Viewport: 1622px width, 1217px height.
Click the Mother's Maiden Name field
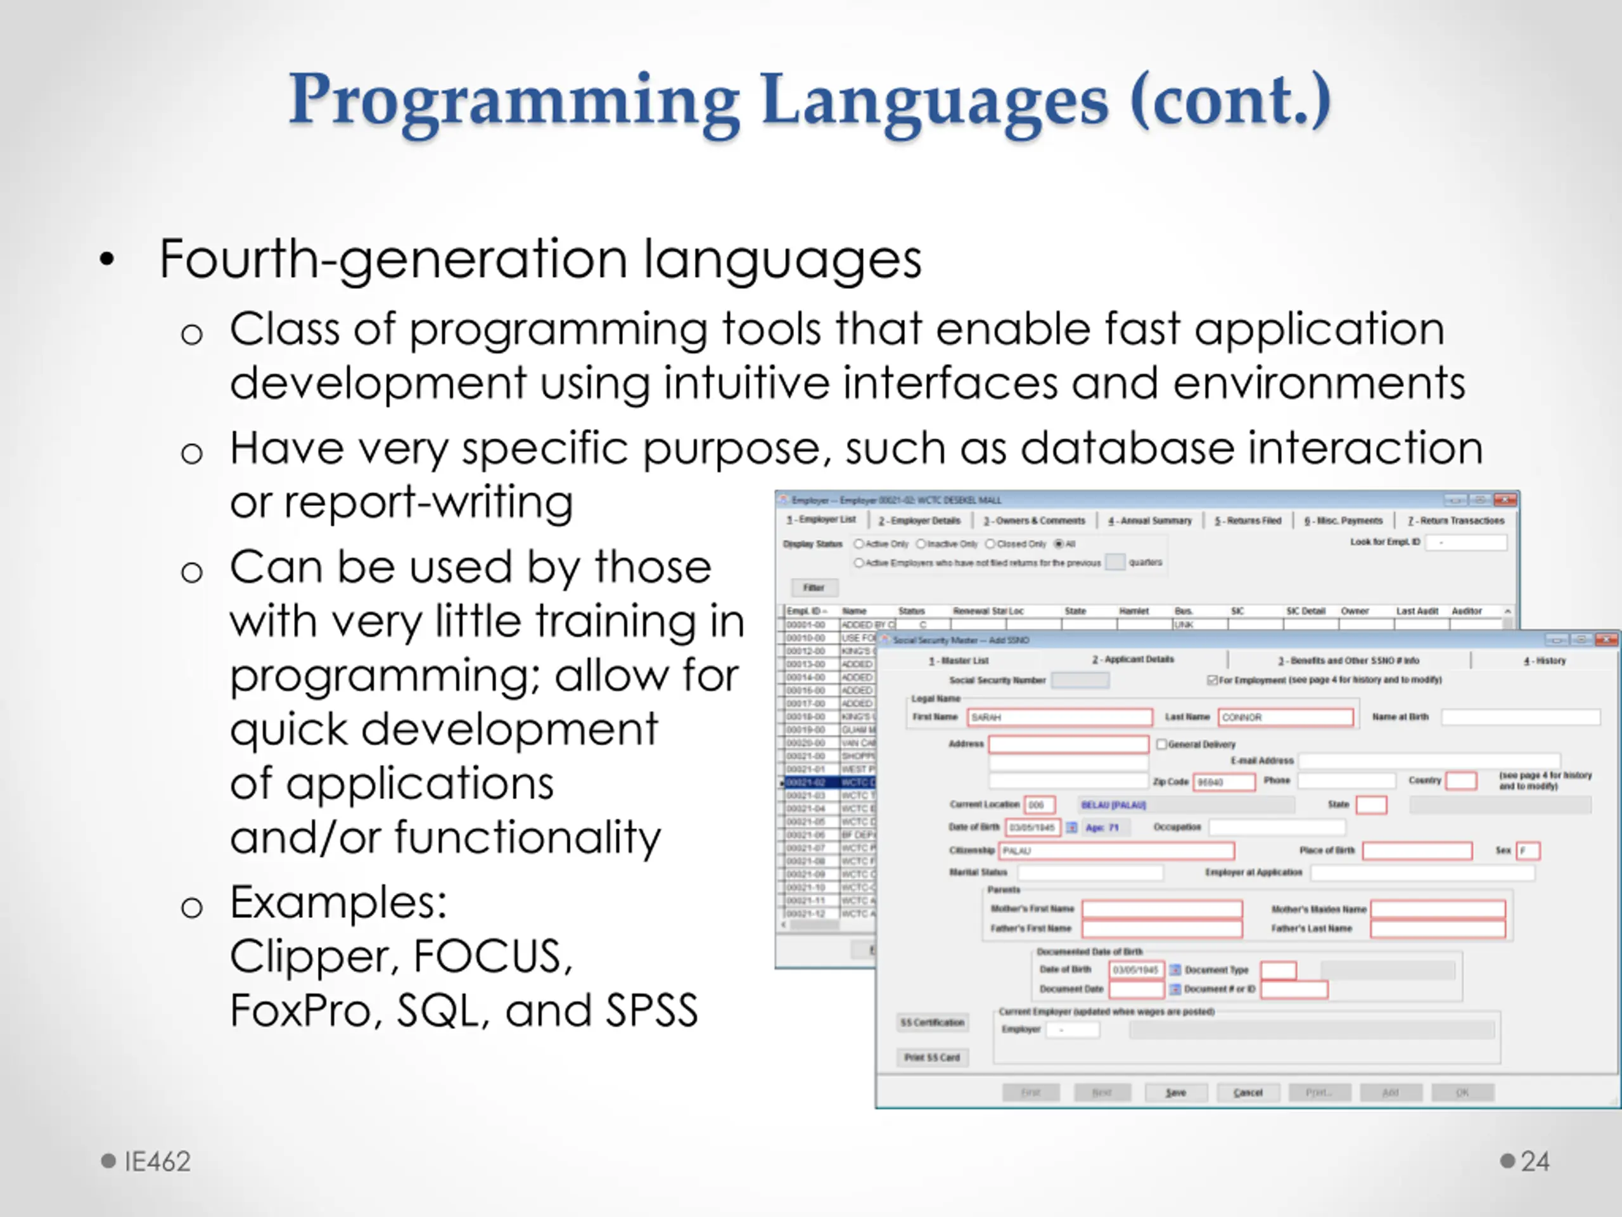click(x=1438, y=910)
